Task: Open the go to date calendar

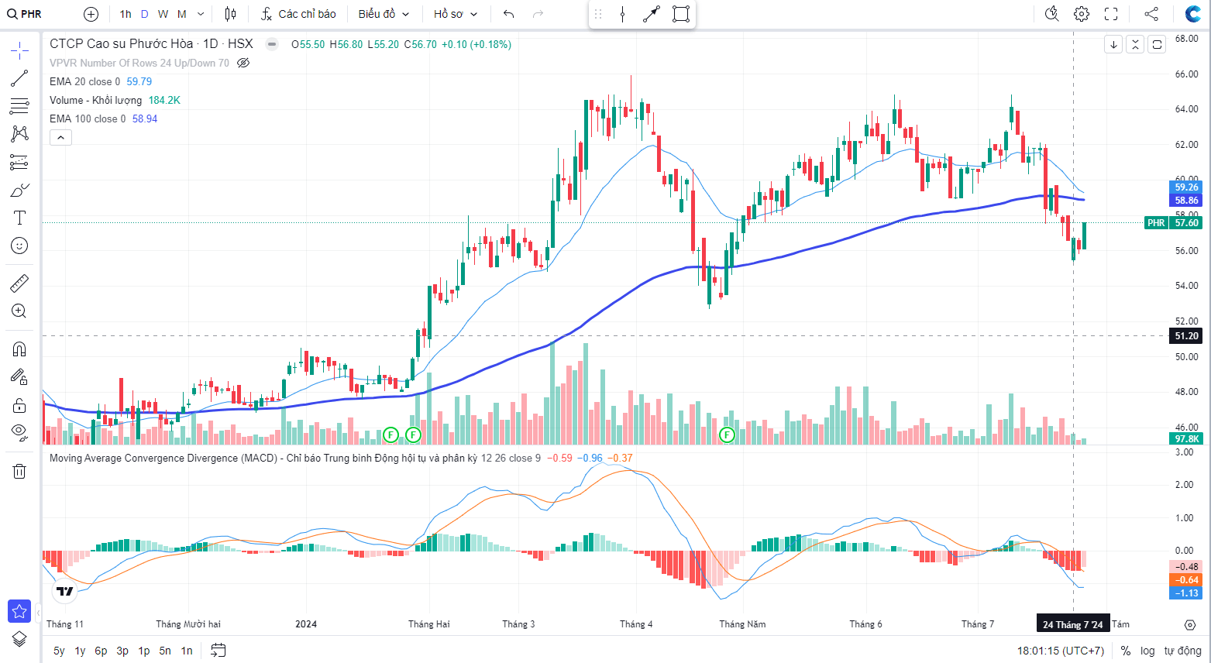Action: tap(218, 651)
